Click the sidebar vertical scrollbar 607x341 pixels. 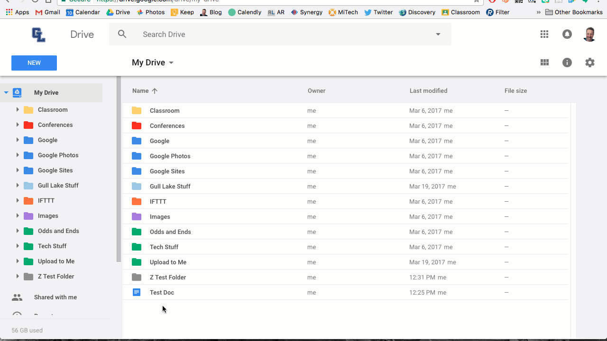coord(119,170)
